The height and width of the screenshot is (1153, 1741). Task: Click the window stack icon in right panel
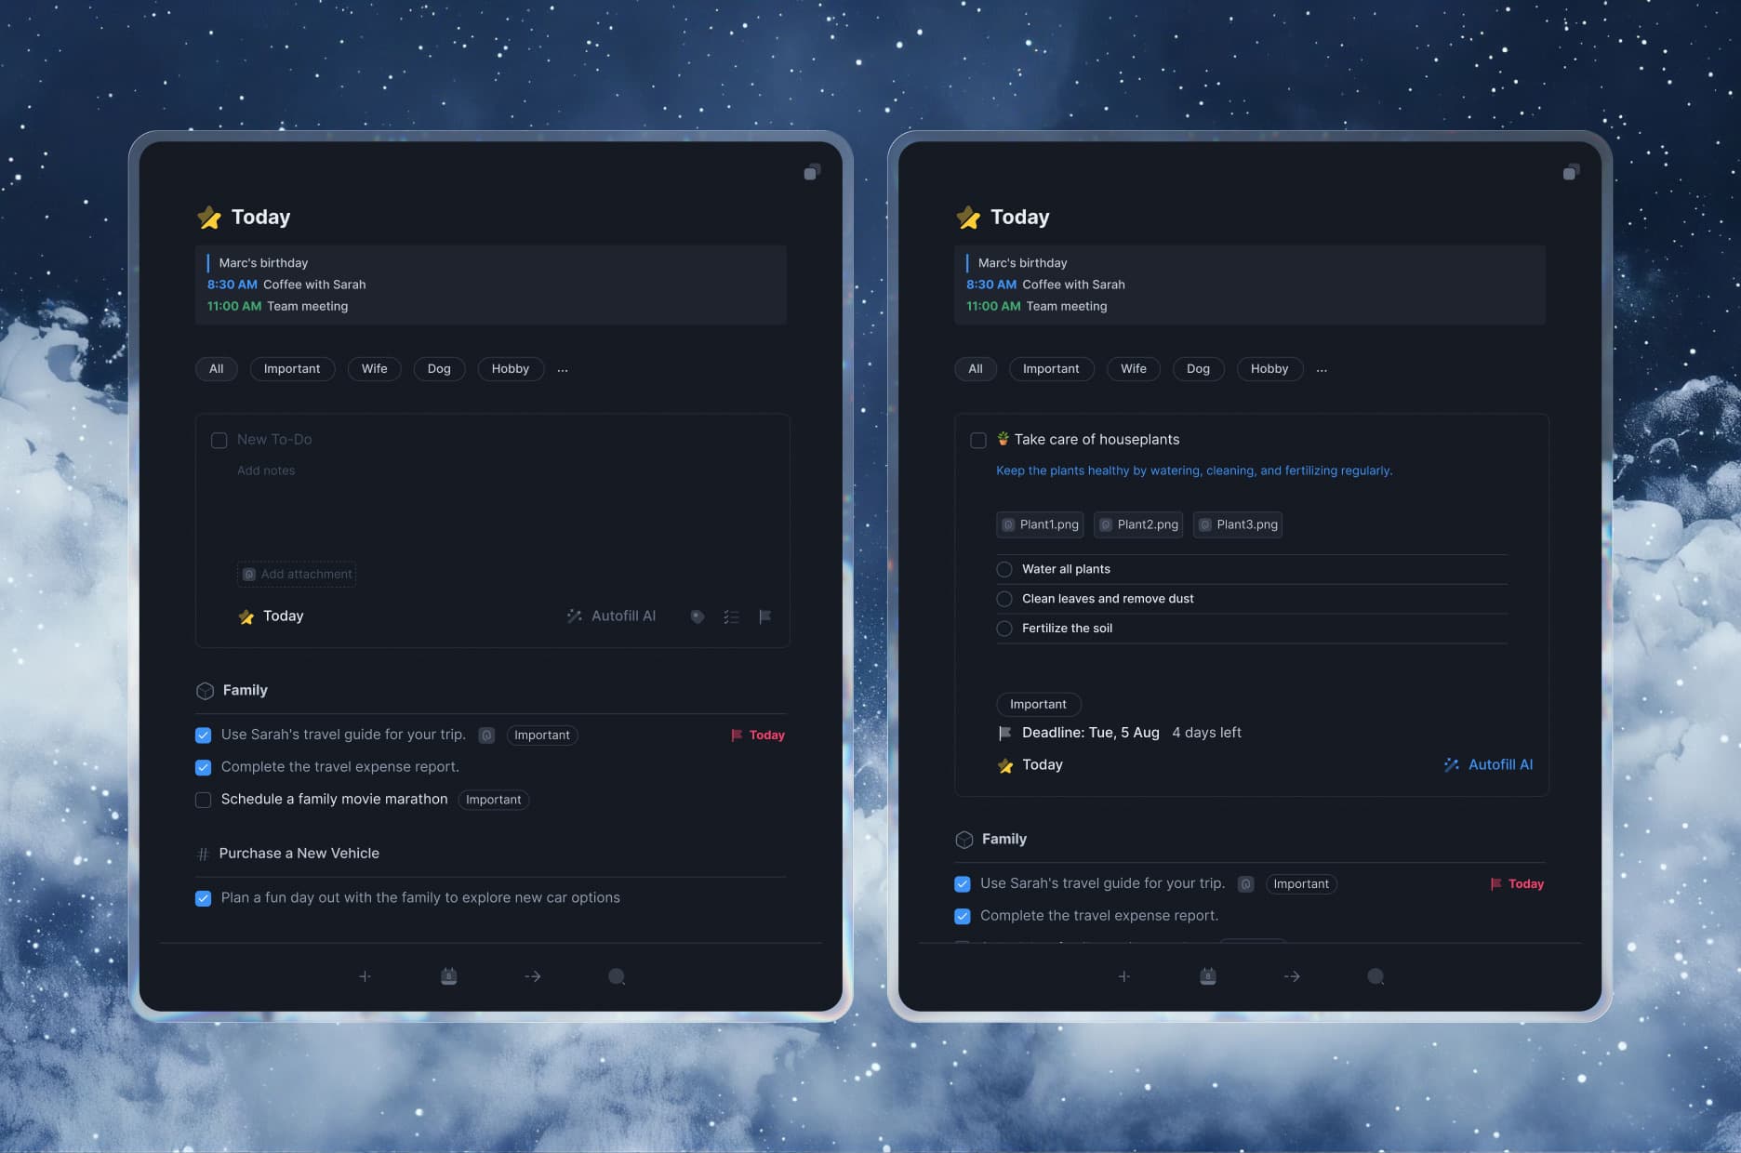click(x=1571, y=172)
